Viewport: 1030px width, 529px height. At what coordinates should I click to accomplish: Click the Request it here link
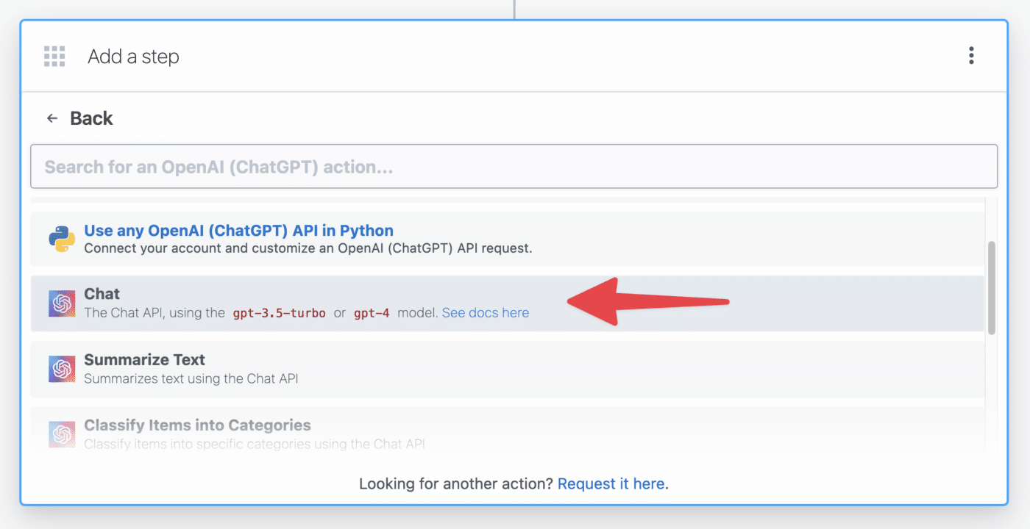pos(611,483)
